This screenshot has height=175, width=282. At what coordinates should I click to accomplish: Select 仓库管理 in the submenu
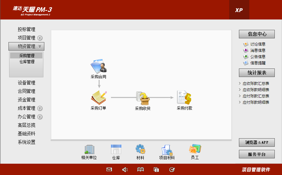27,62
